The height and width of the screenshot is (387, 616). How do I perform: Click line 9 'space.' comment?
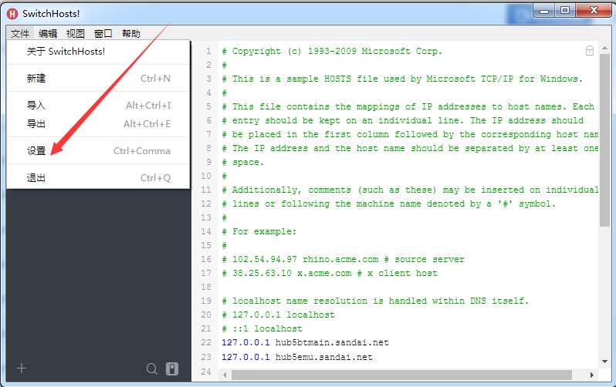[243, 162]
